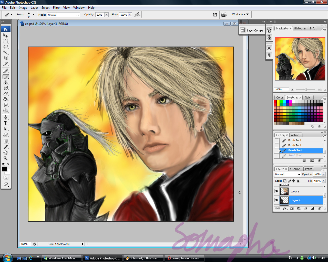
Task: Open Somapha on deviantART taskbar button
Action: [x=185, y=258]
